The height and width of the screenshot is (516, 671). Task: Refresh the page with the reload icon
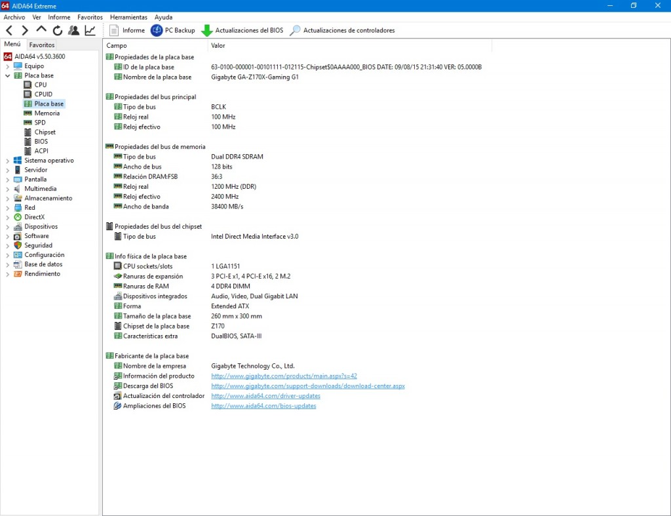click(58, 30)
